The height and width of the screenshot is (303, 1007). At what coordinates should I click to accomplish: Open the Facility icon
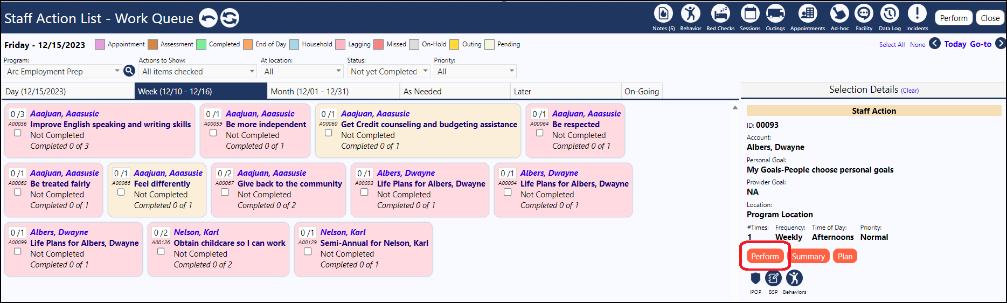coord(864,13)
